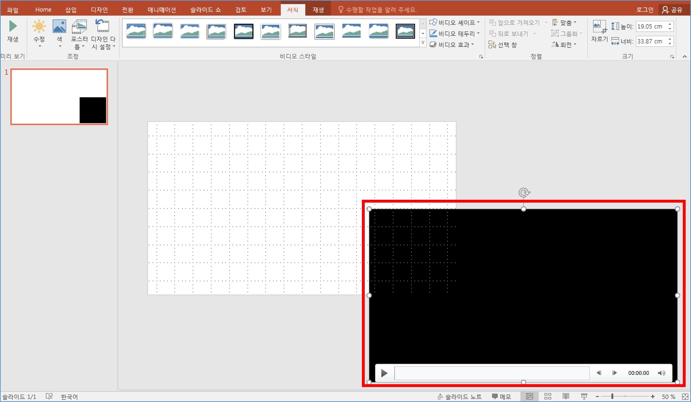This screenshot has width=691, height=402.
Task: Click the video player play button
Action: [x=384, y=373]
